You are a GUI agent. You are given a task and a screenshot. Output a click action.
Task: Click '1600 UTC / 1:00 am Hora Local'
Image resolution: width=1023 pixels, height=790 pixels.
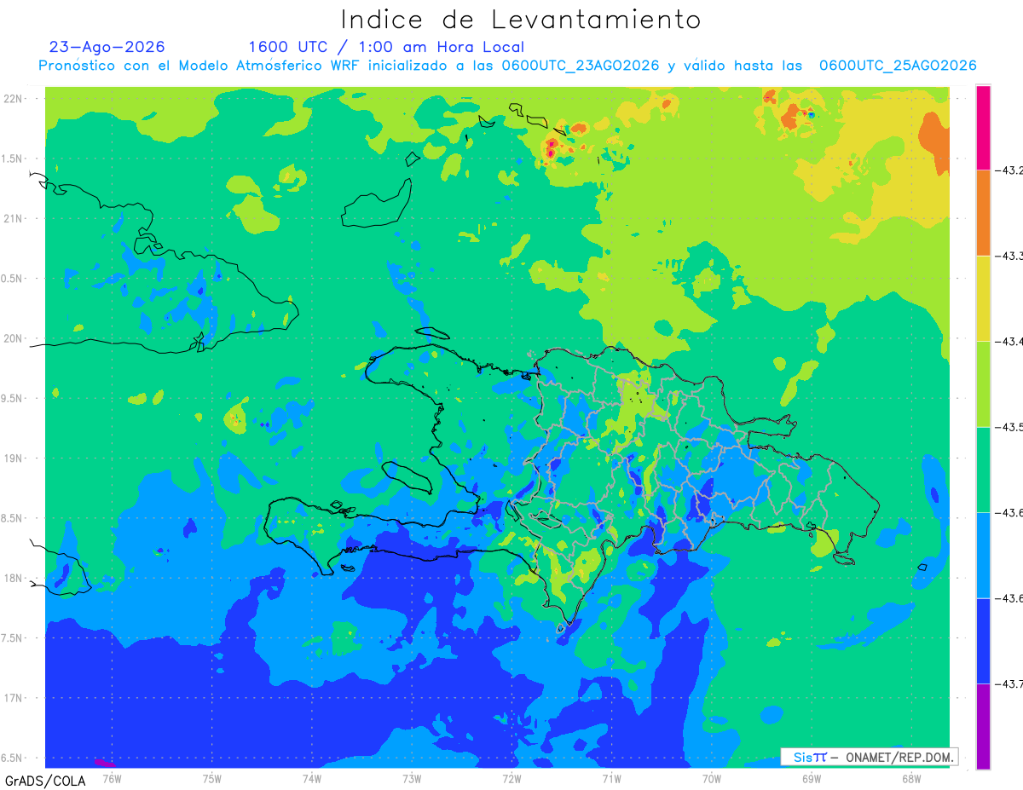(x=386, y=47)
